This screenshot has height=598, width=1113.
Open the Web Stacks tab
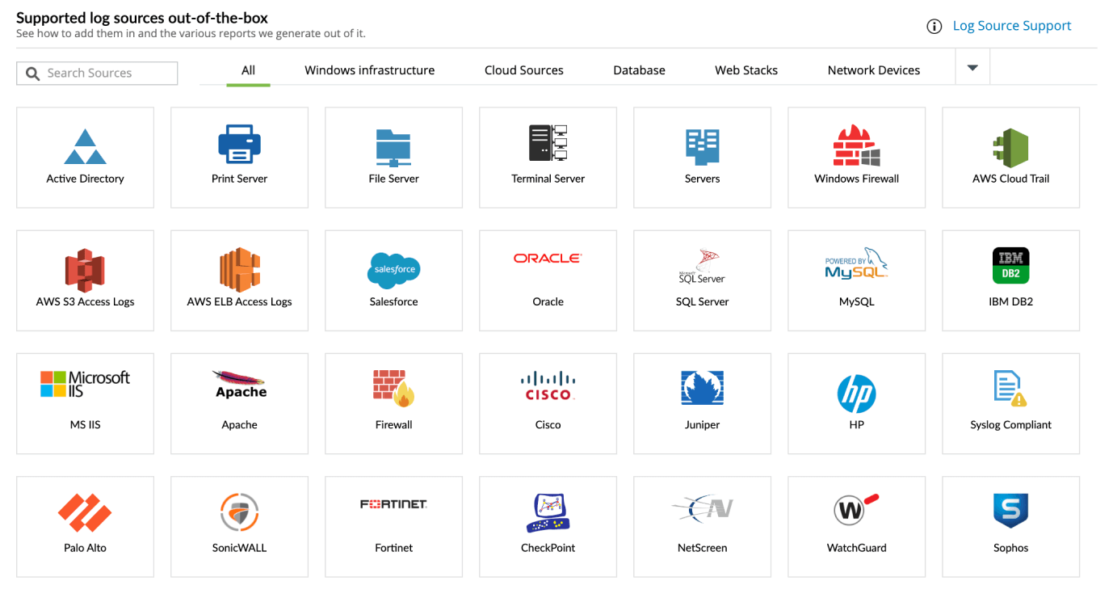(745, 70)
